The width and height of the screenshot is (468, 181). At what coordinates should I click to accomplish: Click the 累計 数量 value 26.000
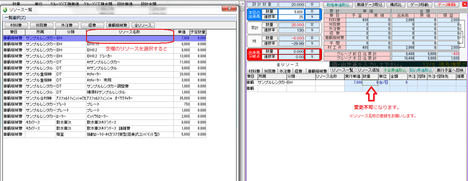291,25
